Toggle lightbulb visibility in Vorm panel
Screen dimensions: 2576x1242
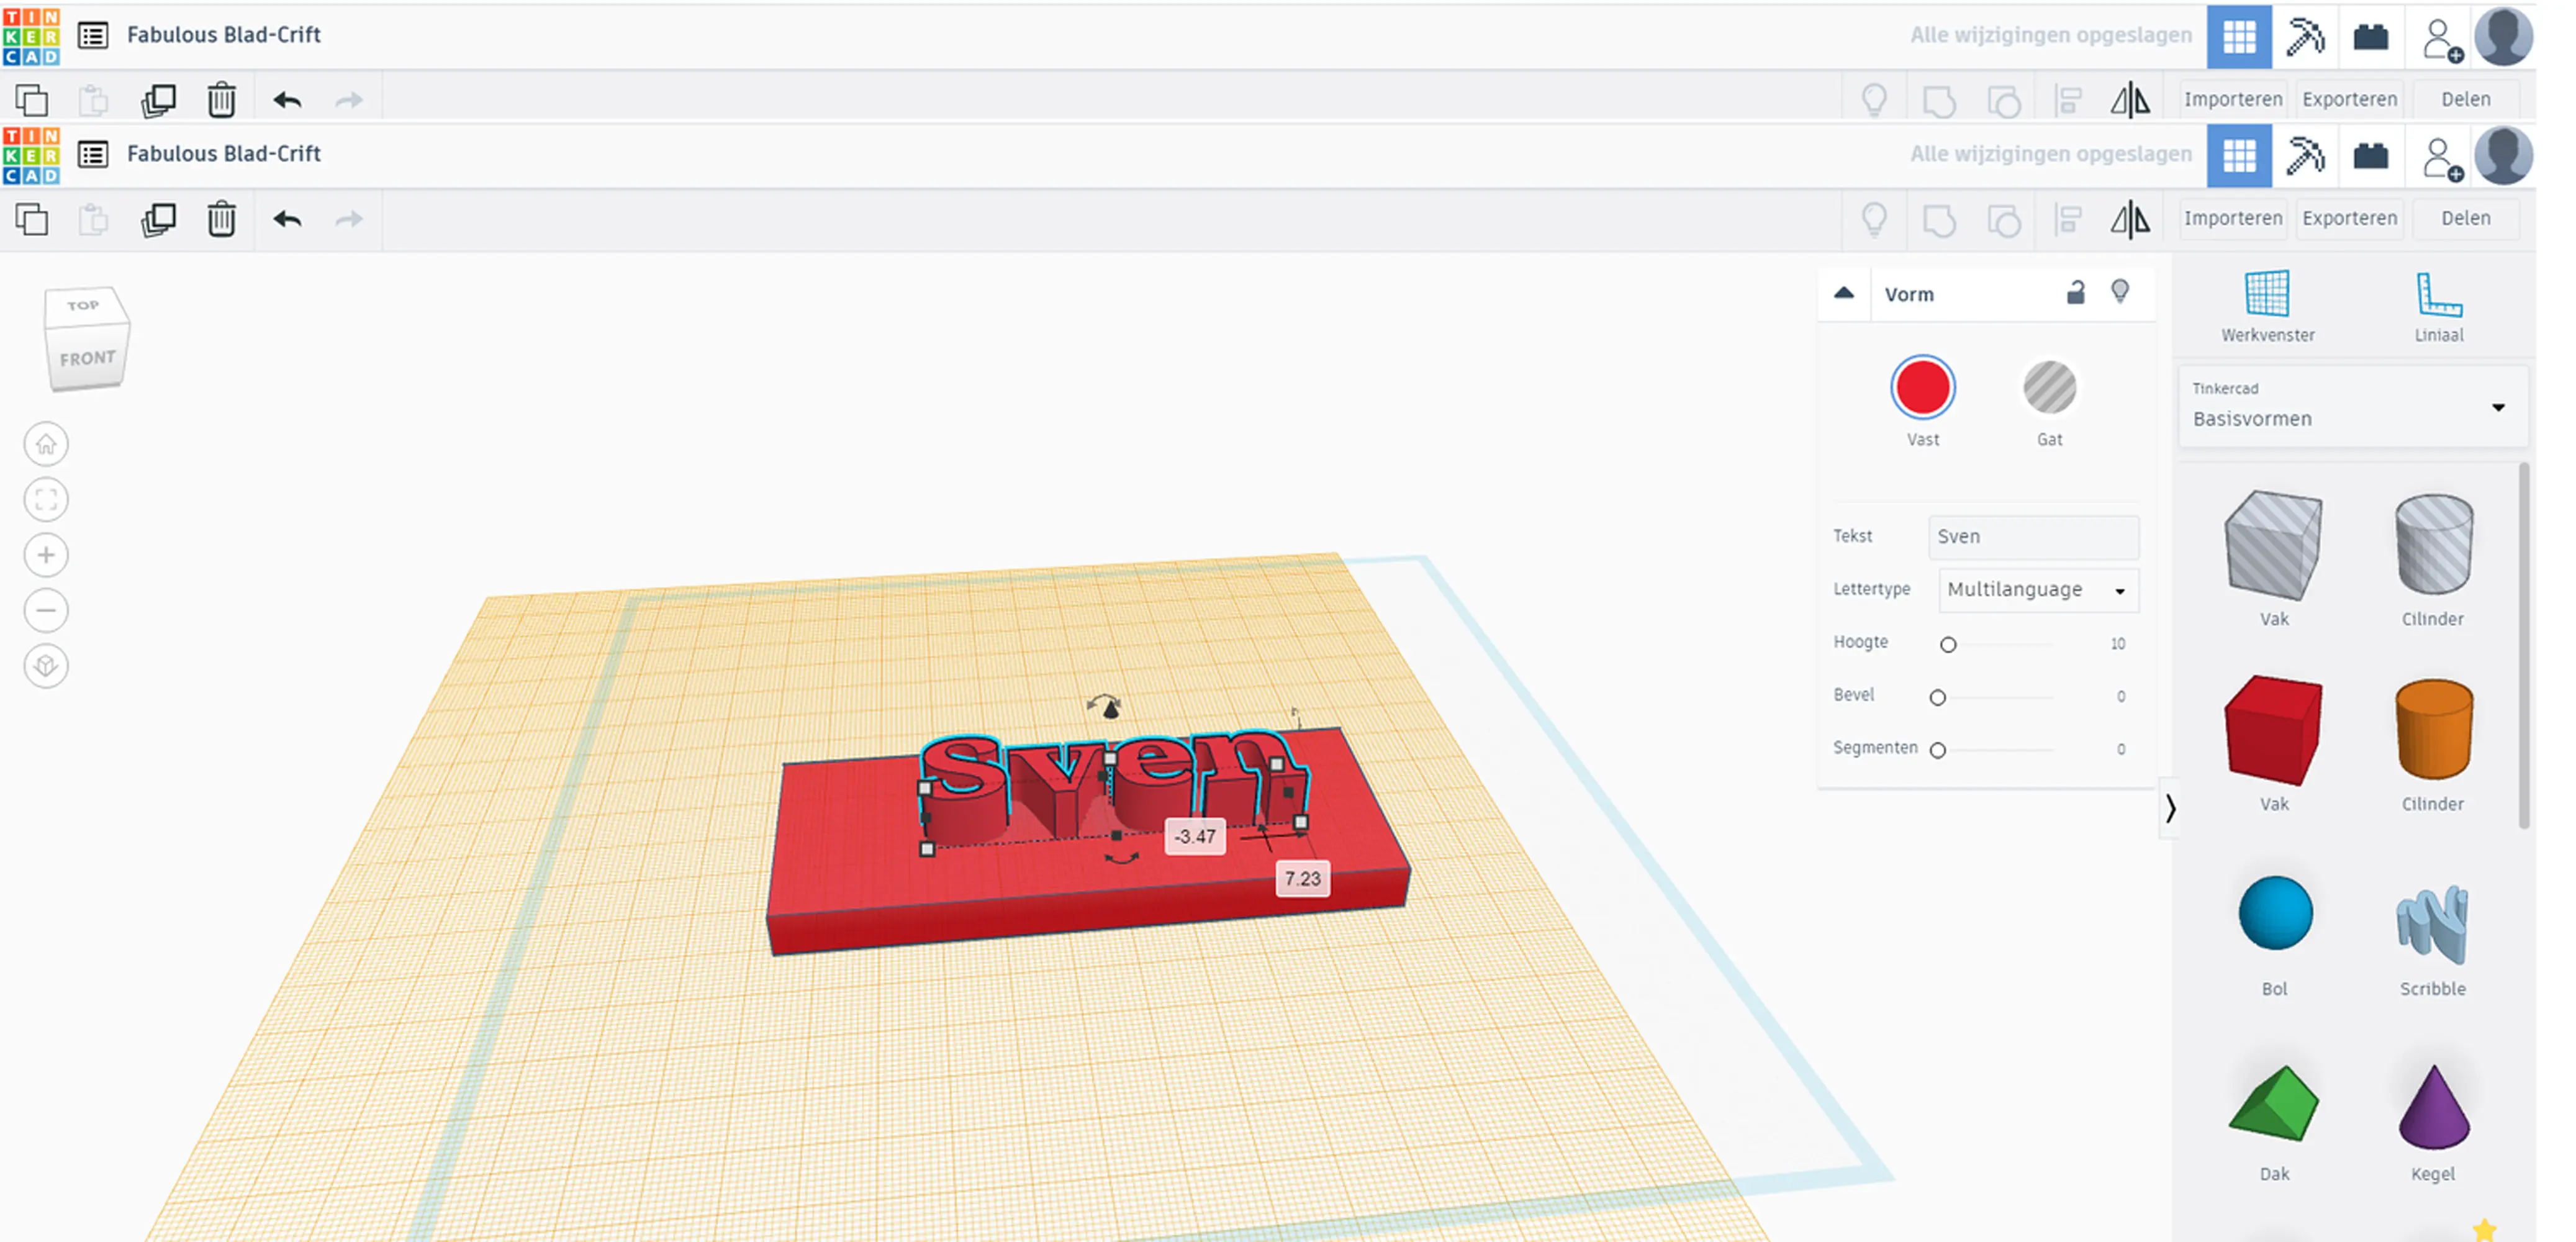2120,292
